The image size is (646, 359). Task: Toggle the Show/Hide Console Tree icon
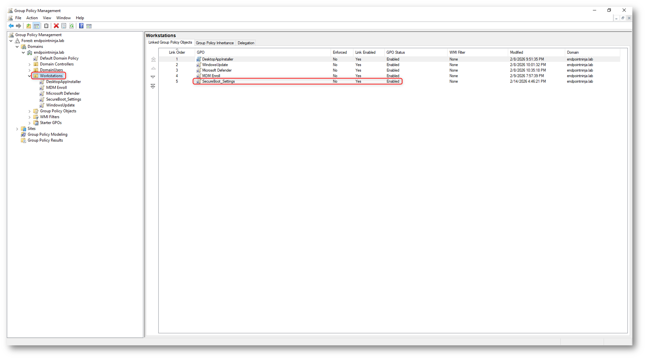36,26
